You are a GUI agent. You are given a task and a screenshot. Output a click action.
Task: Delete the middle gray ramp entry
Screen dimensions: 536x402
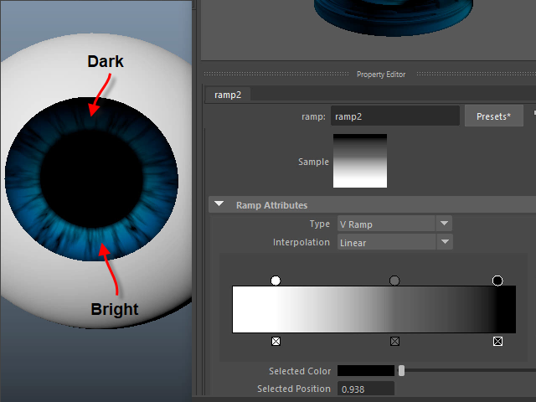click(394, 342)
